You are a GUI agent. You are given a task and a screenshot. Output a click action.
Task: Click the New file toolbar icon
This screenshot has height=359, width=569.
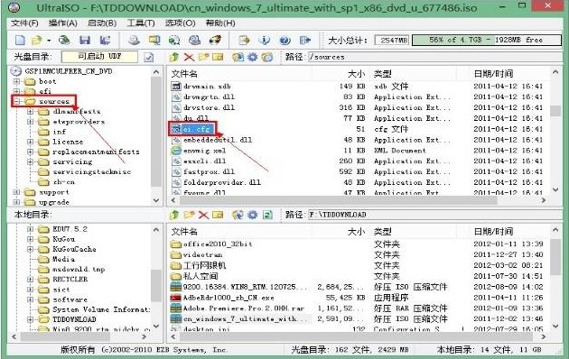(20, 40)
